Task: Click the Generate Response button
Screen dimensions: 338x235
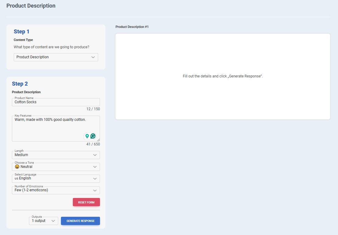Action: coord(80,221)
